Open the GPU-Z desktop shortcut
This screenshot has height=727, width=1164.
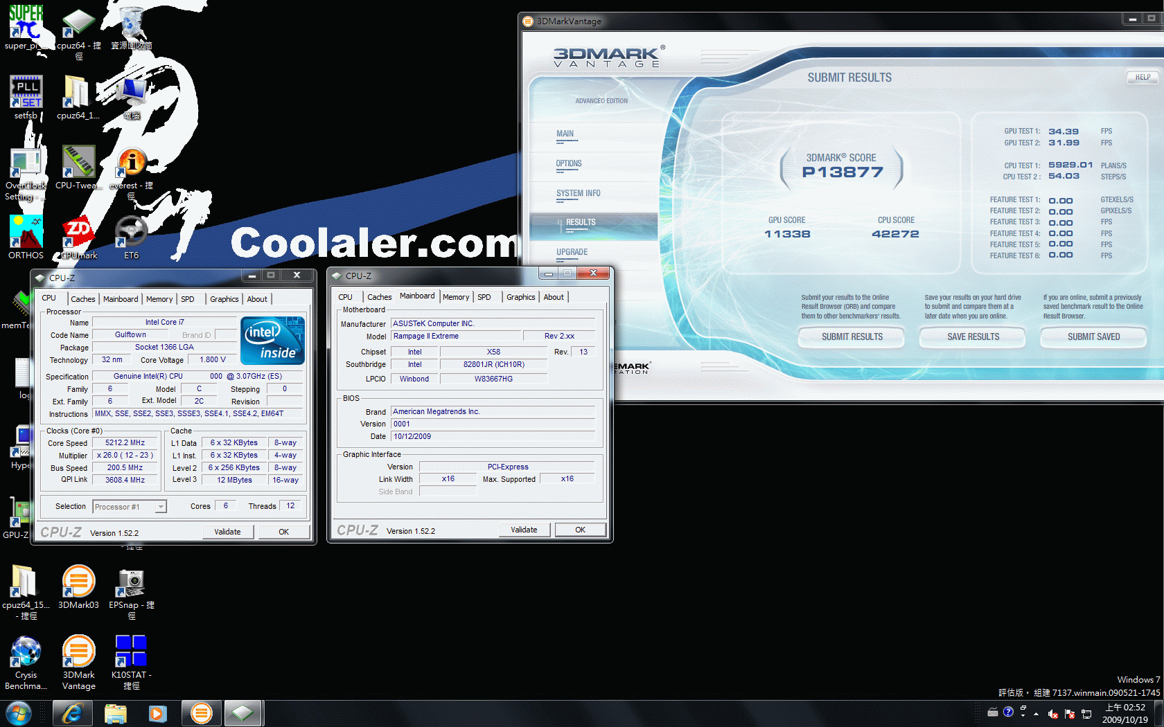[17, 519]
